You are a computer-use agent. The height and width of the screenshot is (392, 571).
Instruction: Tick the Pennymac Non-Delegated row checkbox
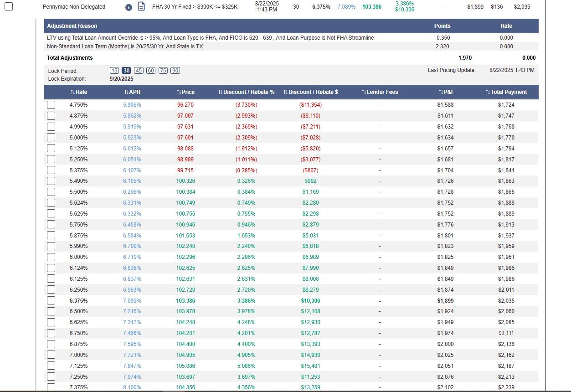[x=9, y=6]
